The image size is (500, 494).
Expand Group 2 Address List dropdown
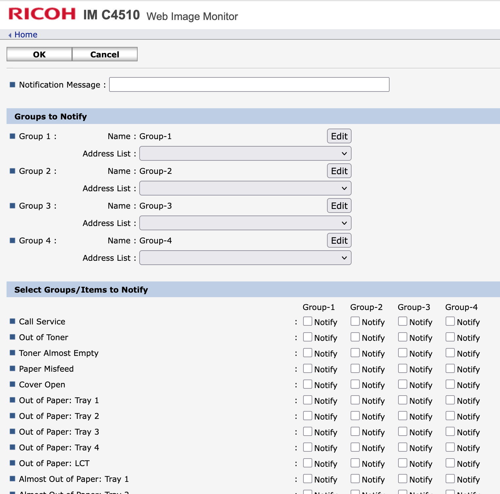click(x=245, y=188)
